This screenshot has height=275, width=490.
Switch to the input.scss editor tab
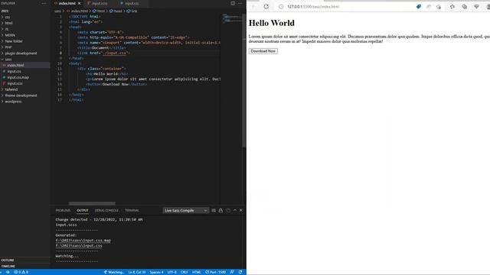(100, 3)
